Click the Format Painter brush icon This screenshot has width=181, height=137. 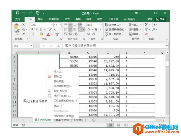tap(23, 34)
